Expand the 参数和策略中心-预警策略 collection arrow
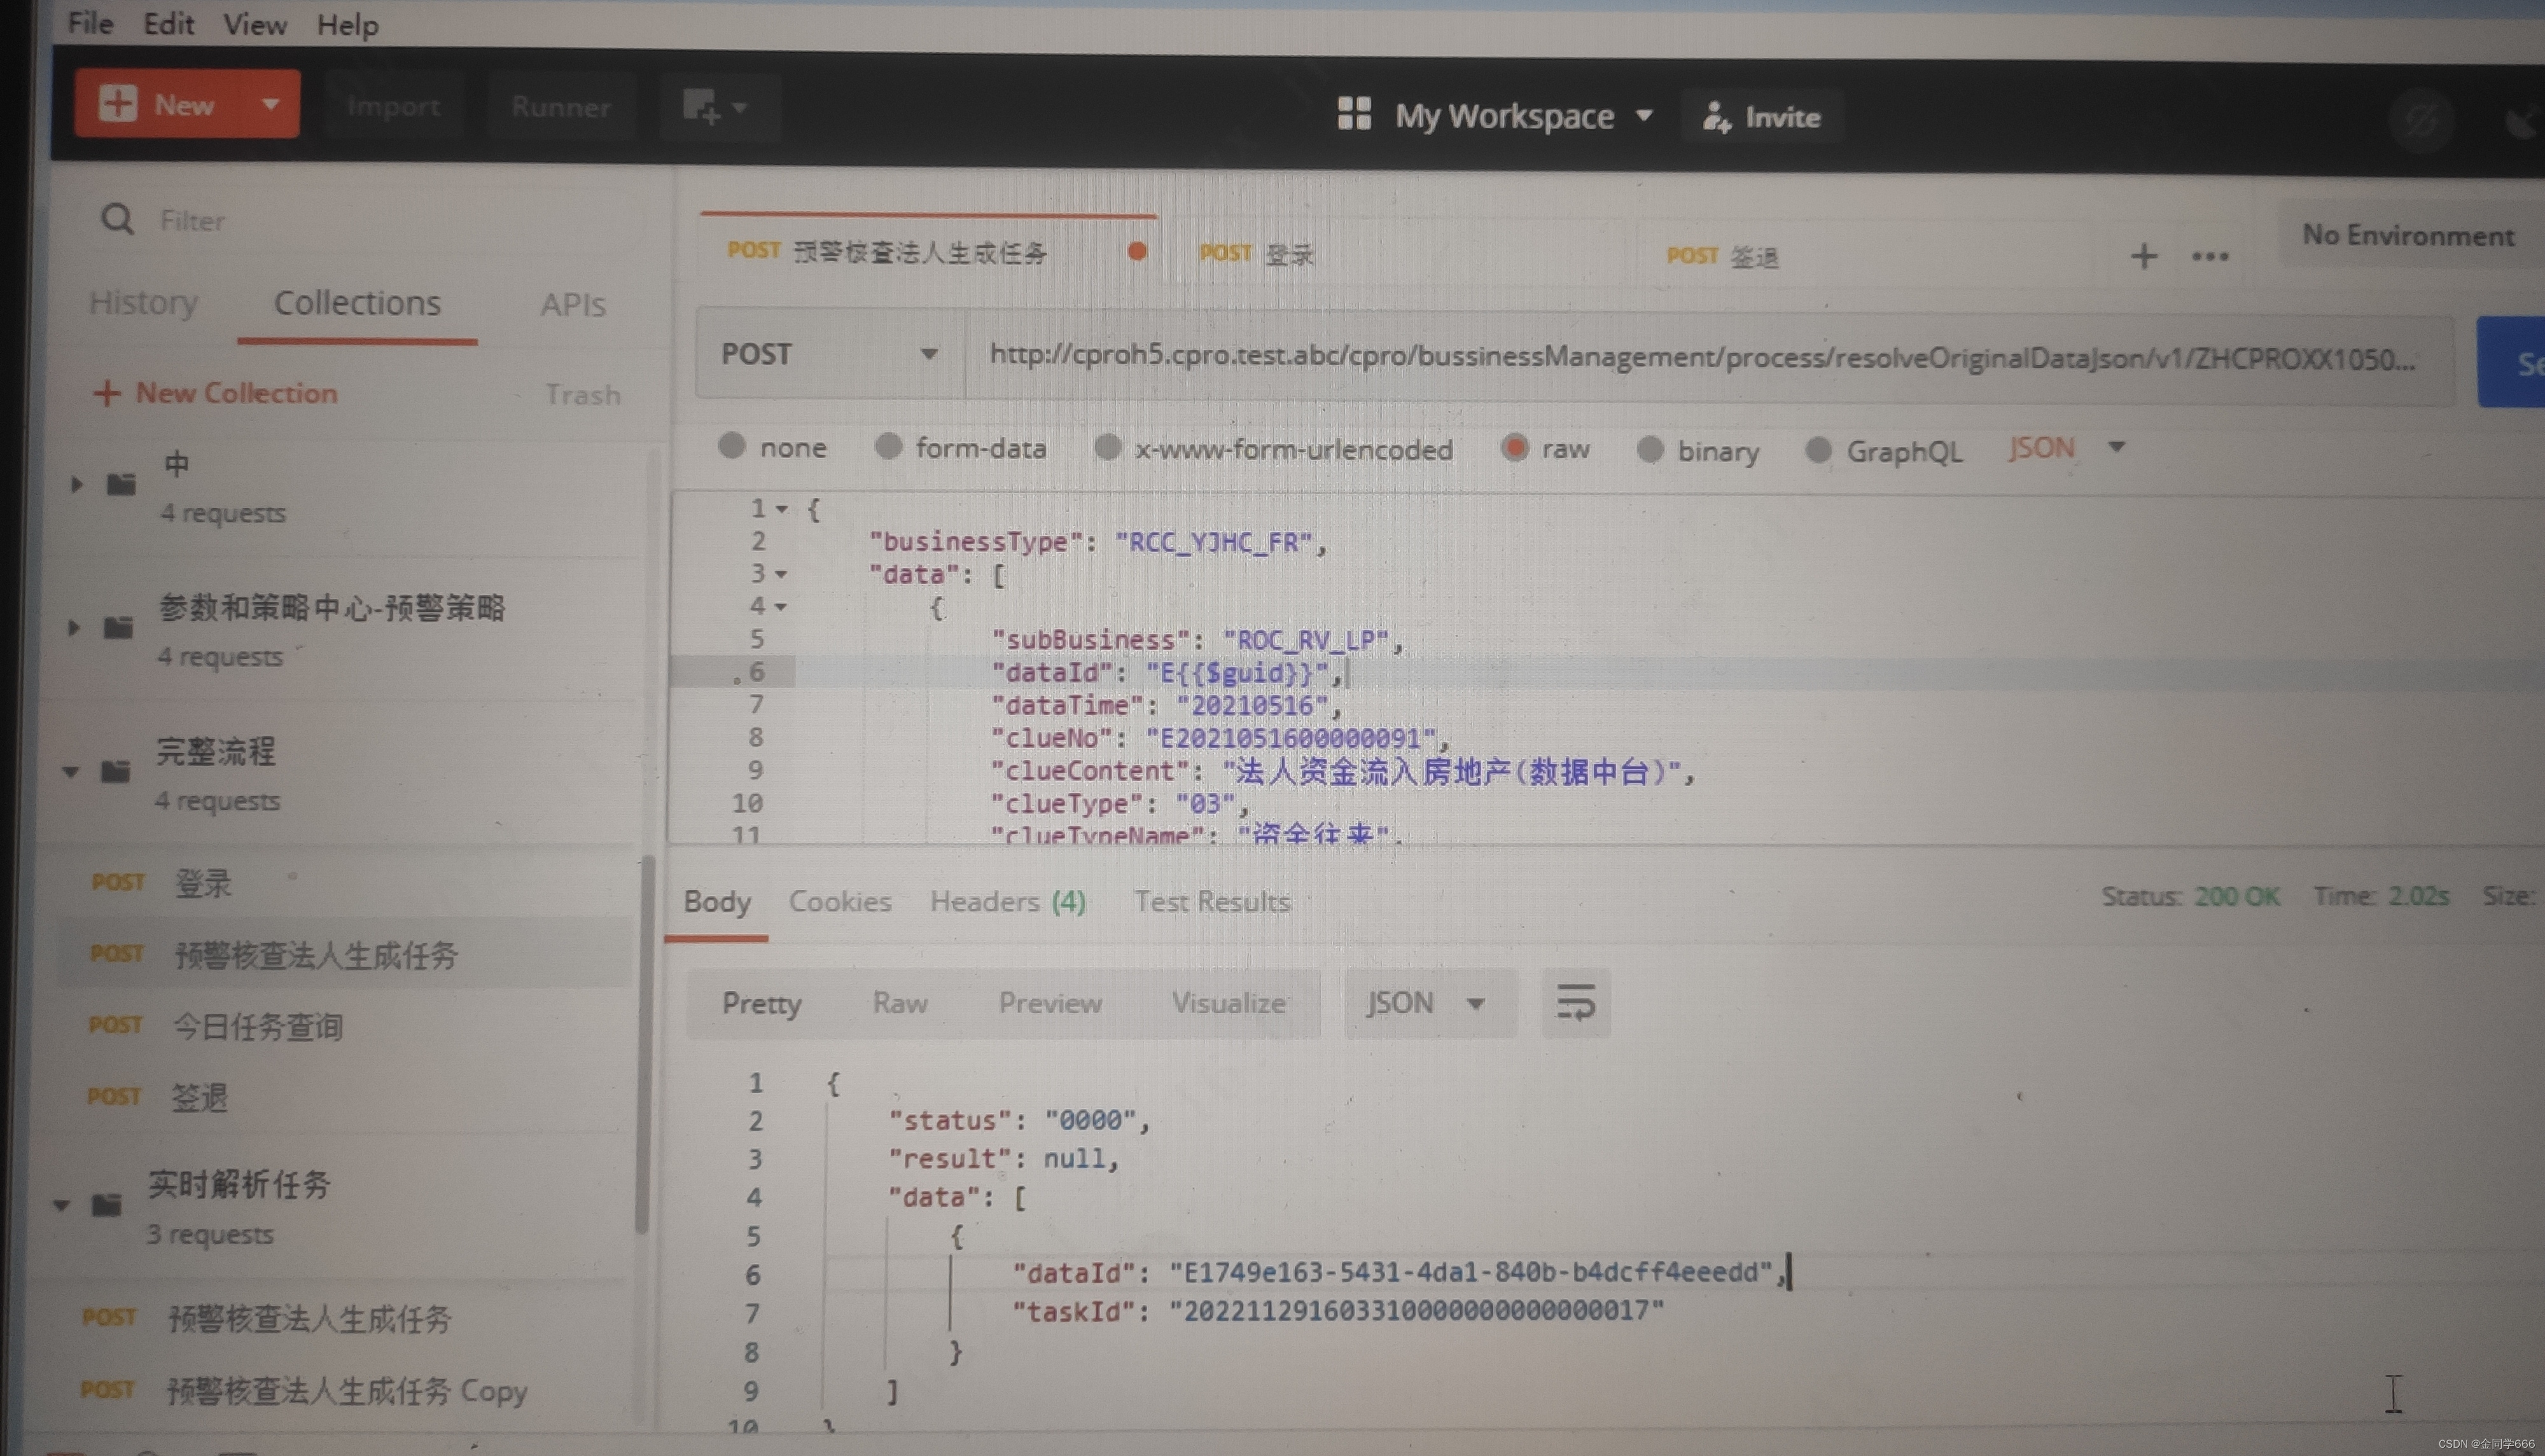Image resolution: width=2545 pixels, height=1456 pixels. (73, 628)
